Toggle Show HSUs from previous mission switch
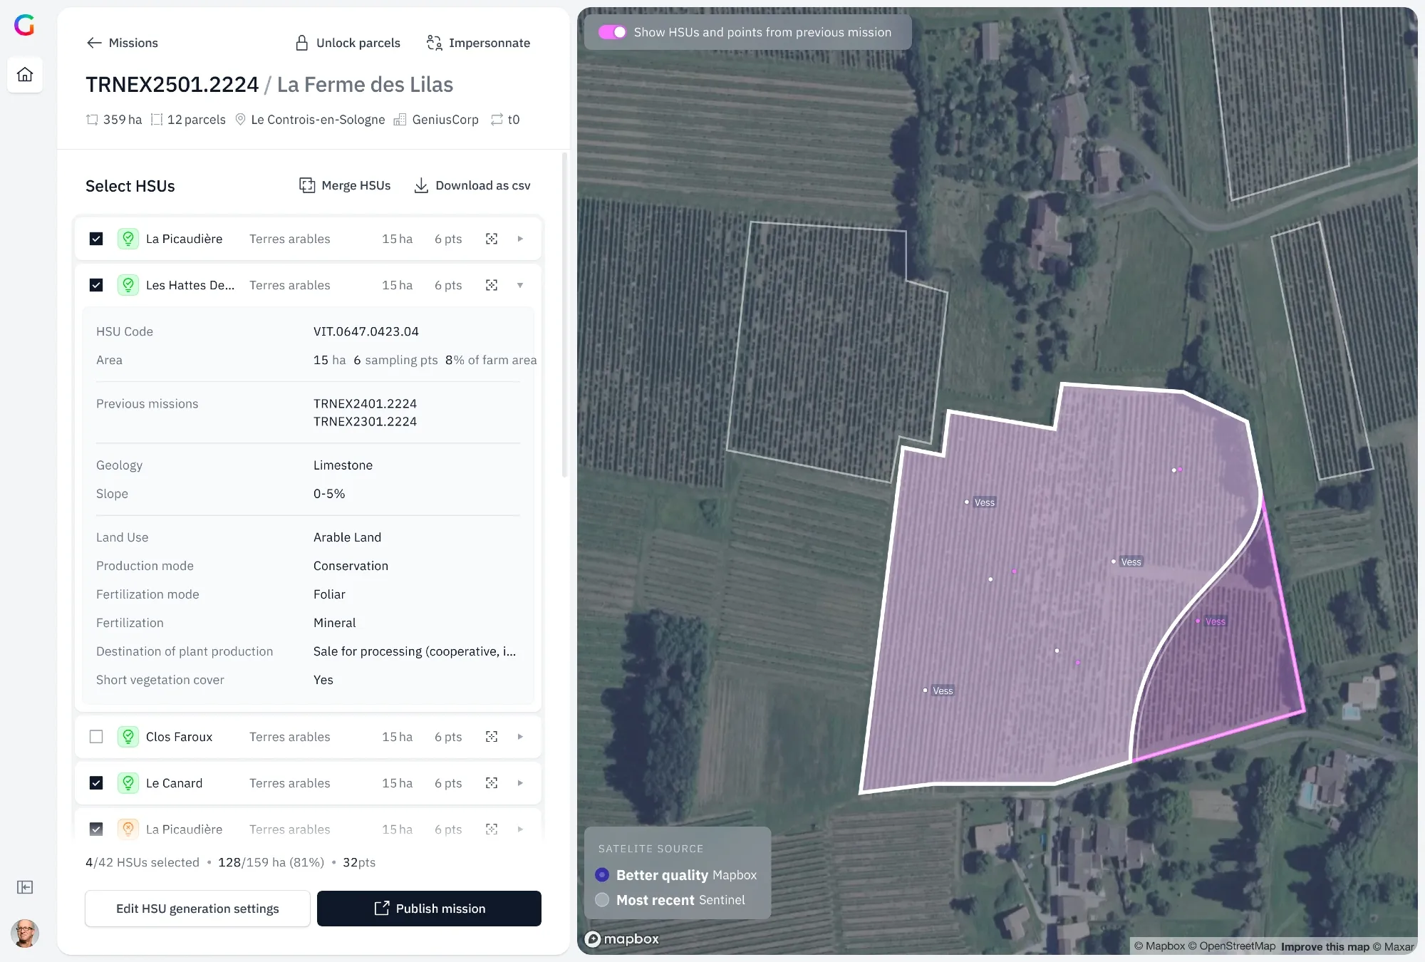The width and height of the screenshot is (1425, 962). tap(613, 32)
